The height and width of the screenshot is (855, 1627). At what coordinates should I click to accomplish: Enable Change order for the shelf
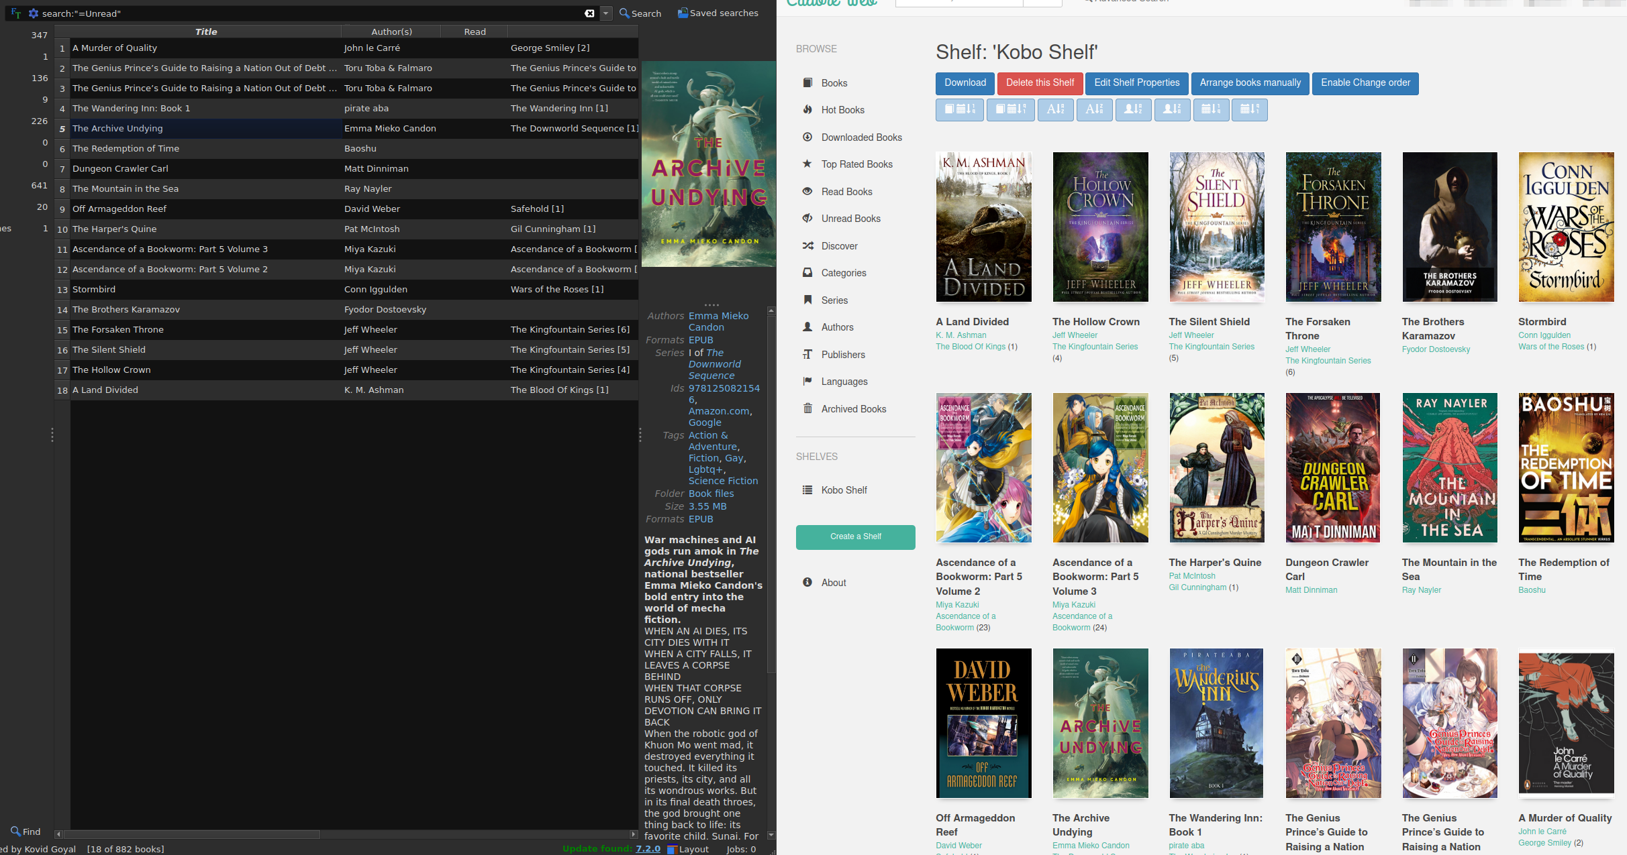(x=1365, y=82)
